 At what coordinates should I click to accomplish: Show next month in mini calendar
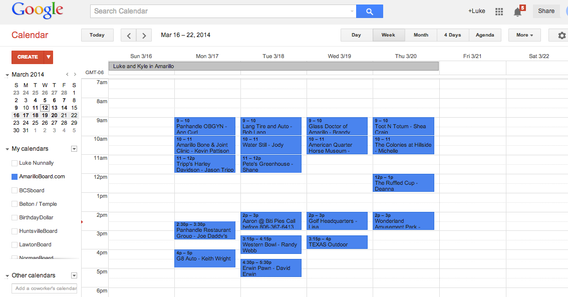[x=75, y=74]
